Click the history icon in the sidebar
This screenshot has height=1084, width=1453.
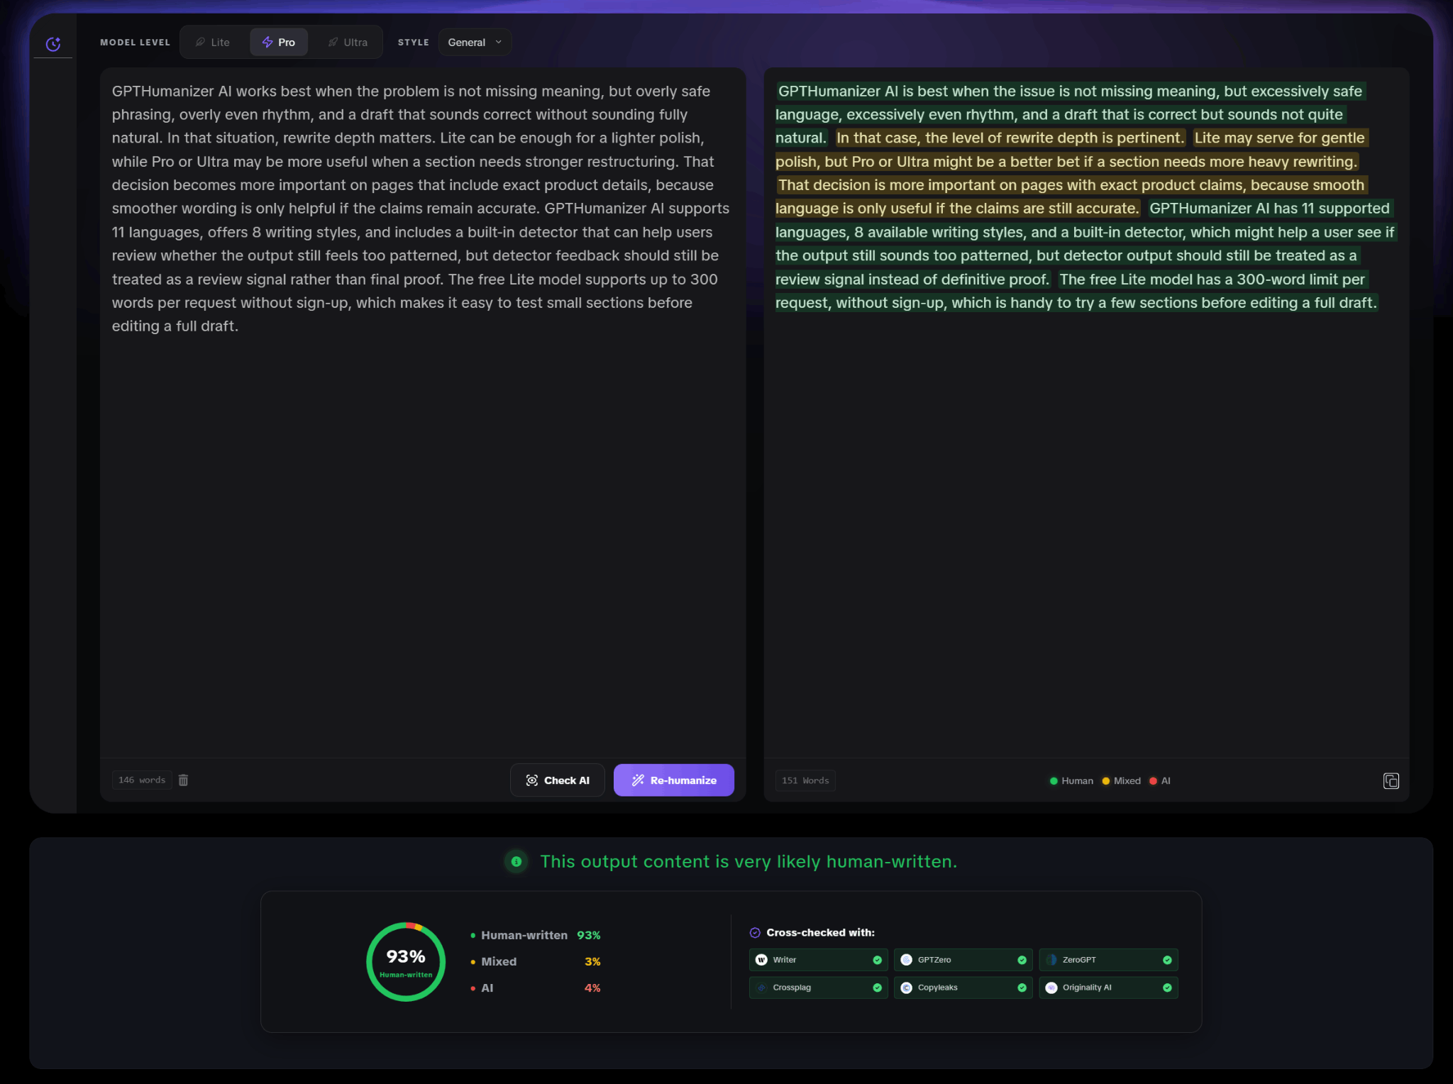pyautogui.click(x=53, y=43)
